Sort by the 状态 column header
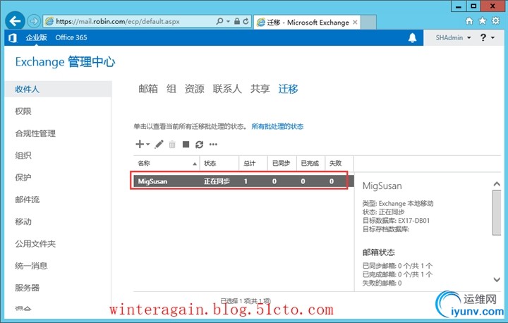The height and width of the screenshot is (323, 508). pyautogui.click(x=219, y=164)
